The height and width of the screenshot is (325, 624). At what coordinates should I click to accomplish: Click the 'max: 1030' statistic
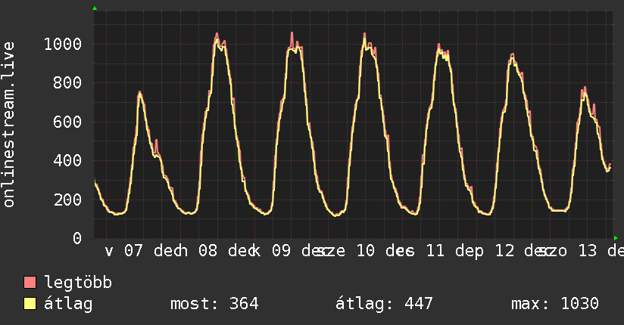pos(555,304)
